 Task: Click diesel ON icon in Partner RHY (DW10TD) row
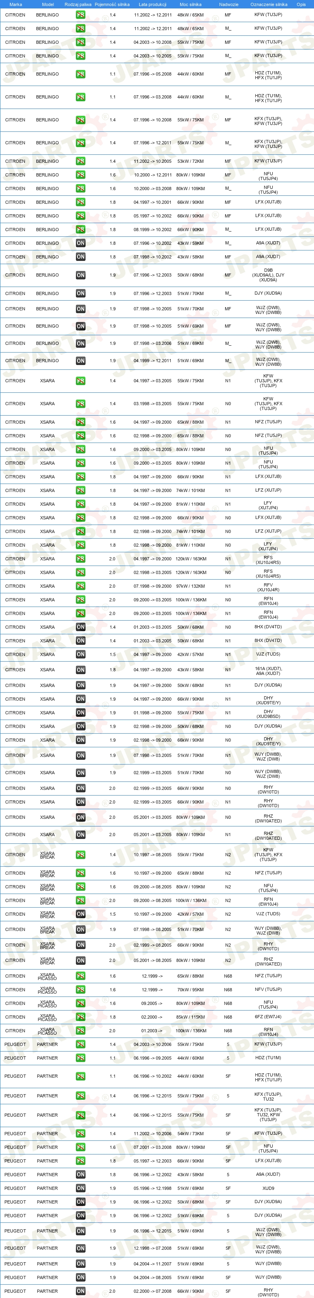[x=81, y=1291]
